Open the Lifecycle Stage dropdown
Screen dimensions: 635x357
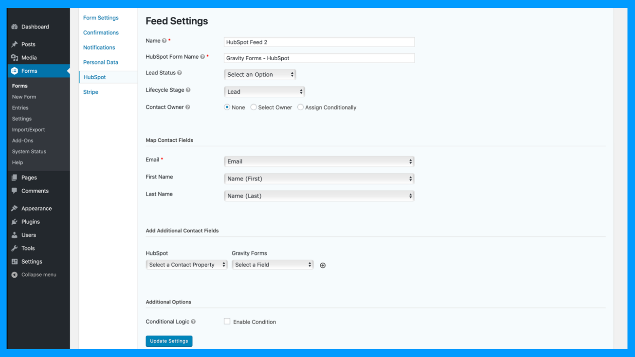(x=264, y=92)
